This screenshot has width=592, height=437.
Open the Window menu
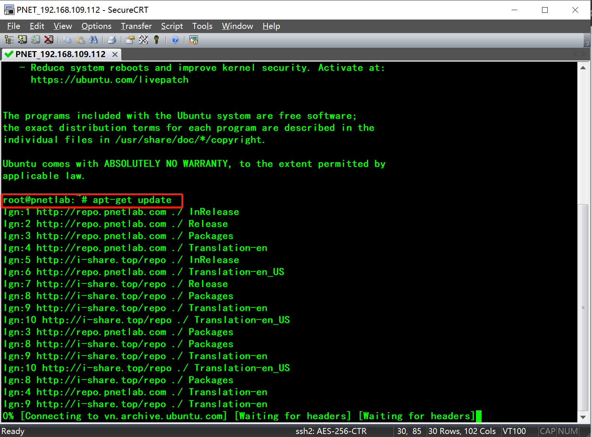click(237, 26)
